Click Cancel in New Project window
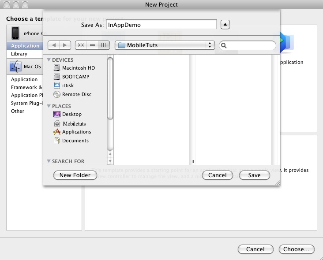 [255, 249]
